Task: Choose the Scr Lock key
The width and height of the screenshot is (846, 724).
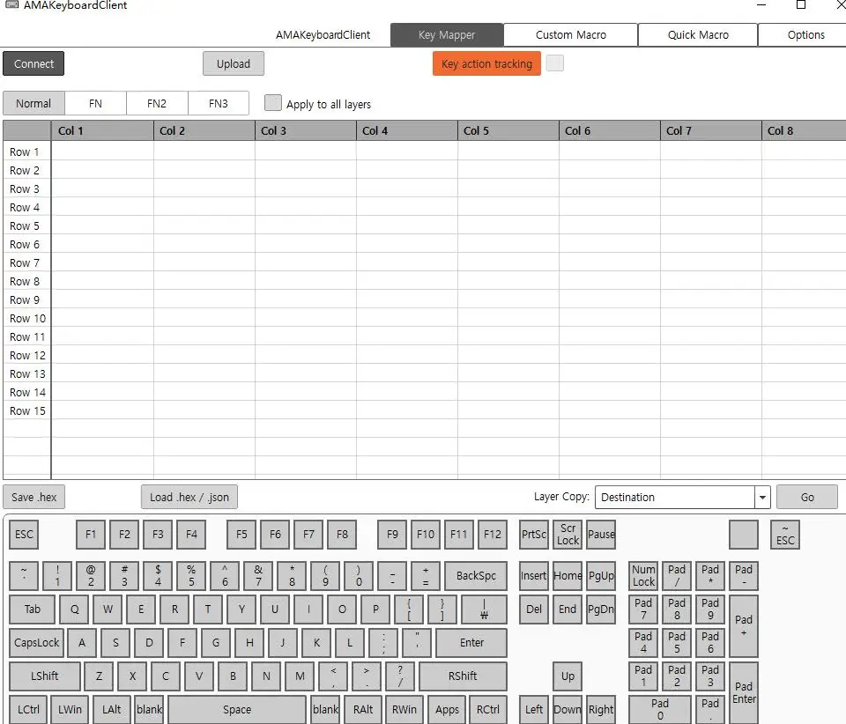Action: point(568,535)
